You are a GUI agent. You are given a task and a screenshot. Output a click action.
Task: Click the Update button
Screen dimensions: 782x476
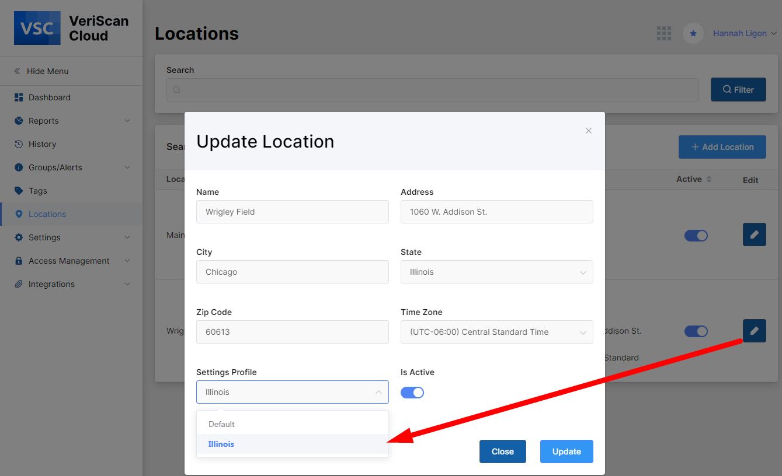click(x=566, y=452)
